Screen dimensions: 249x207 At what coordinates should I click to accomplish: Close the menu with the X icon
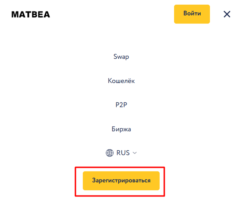coord(227,14)
